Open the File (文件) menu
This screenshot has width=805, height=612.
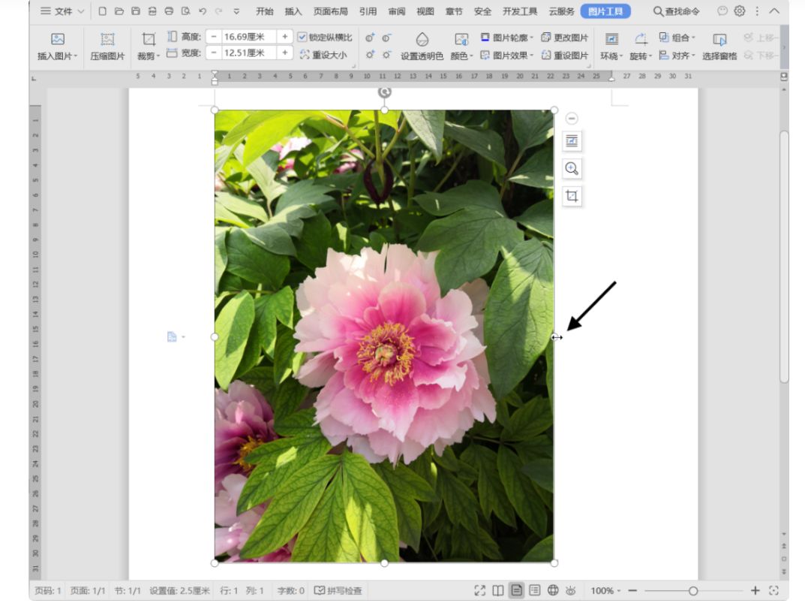[62, 11]
